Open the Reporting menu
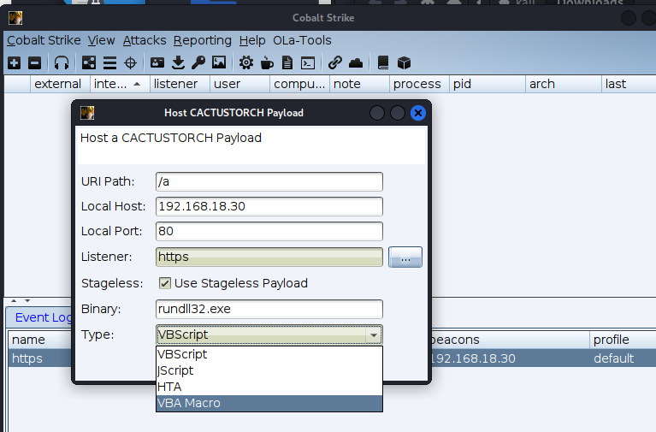The height and width of the screenshot is (432, 656). point(202,40)
